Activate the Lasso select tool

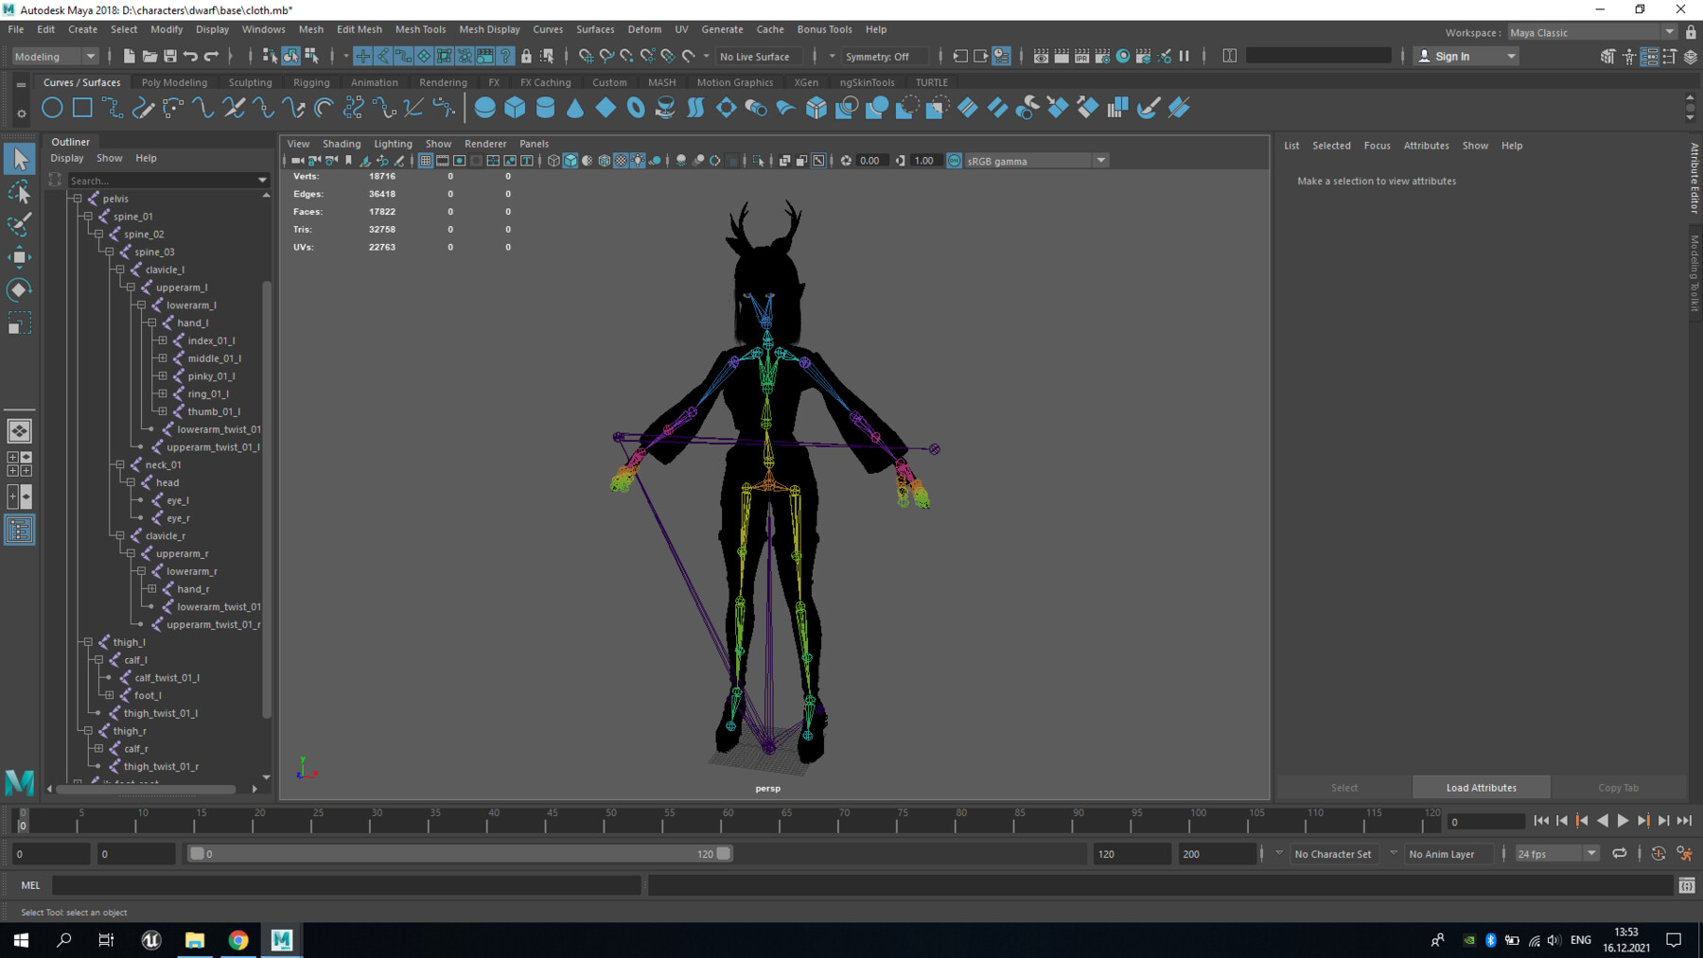point(19,193)
